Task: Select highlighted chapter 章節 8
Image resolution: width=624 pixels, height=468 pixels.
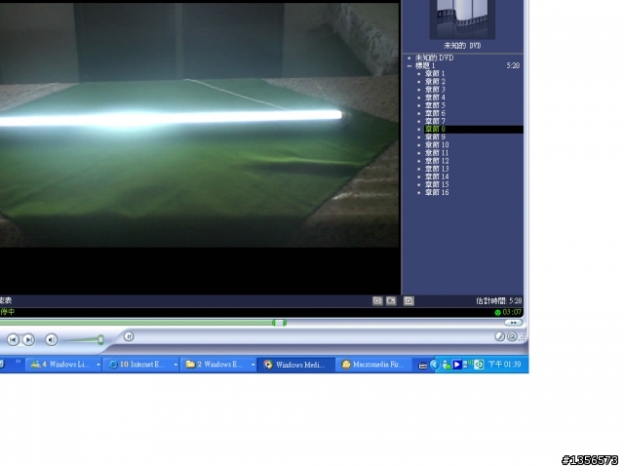Action: (x=474, y=129)
